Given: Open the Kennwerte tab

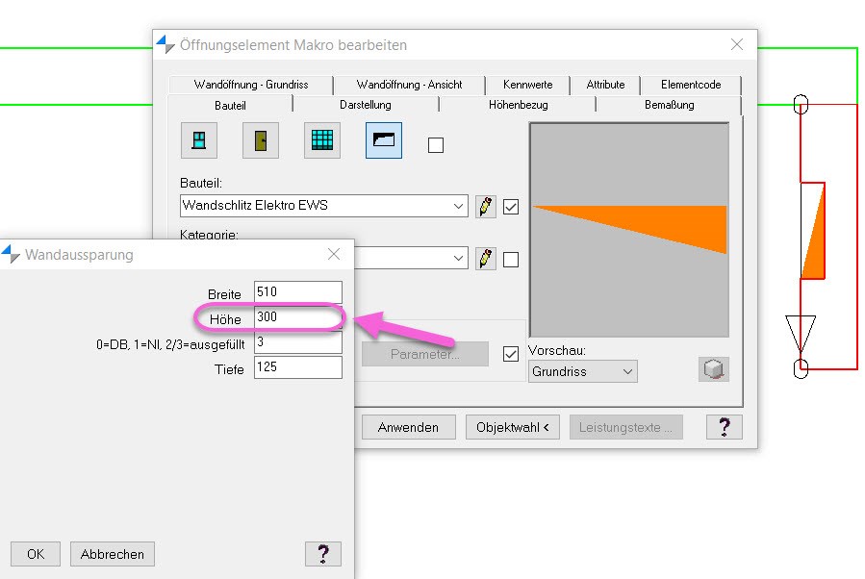Looking at the screenshot, I should 527,85.
